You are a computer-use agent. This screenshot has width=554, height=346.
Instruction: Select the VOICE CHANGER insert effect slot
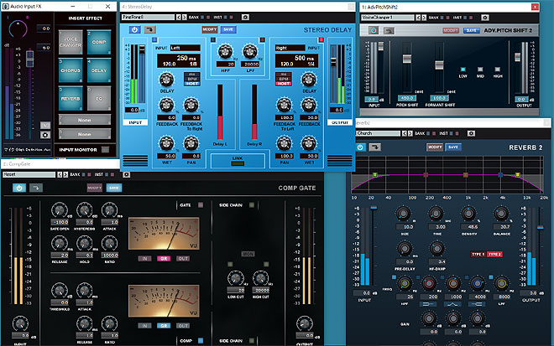[71, 42]
